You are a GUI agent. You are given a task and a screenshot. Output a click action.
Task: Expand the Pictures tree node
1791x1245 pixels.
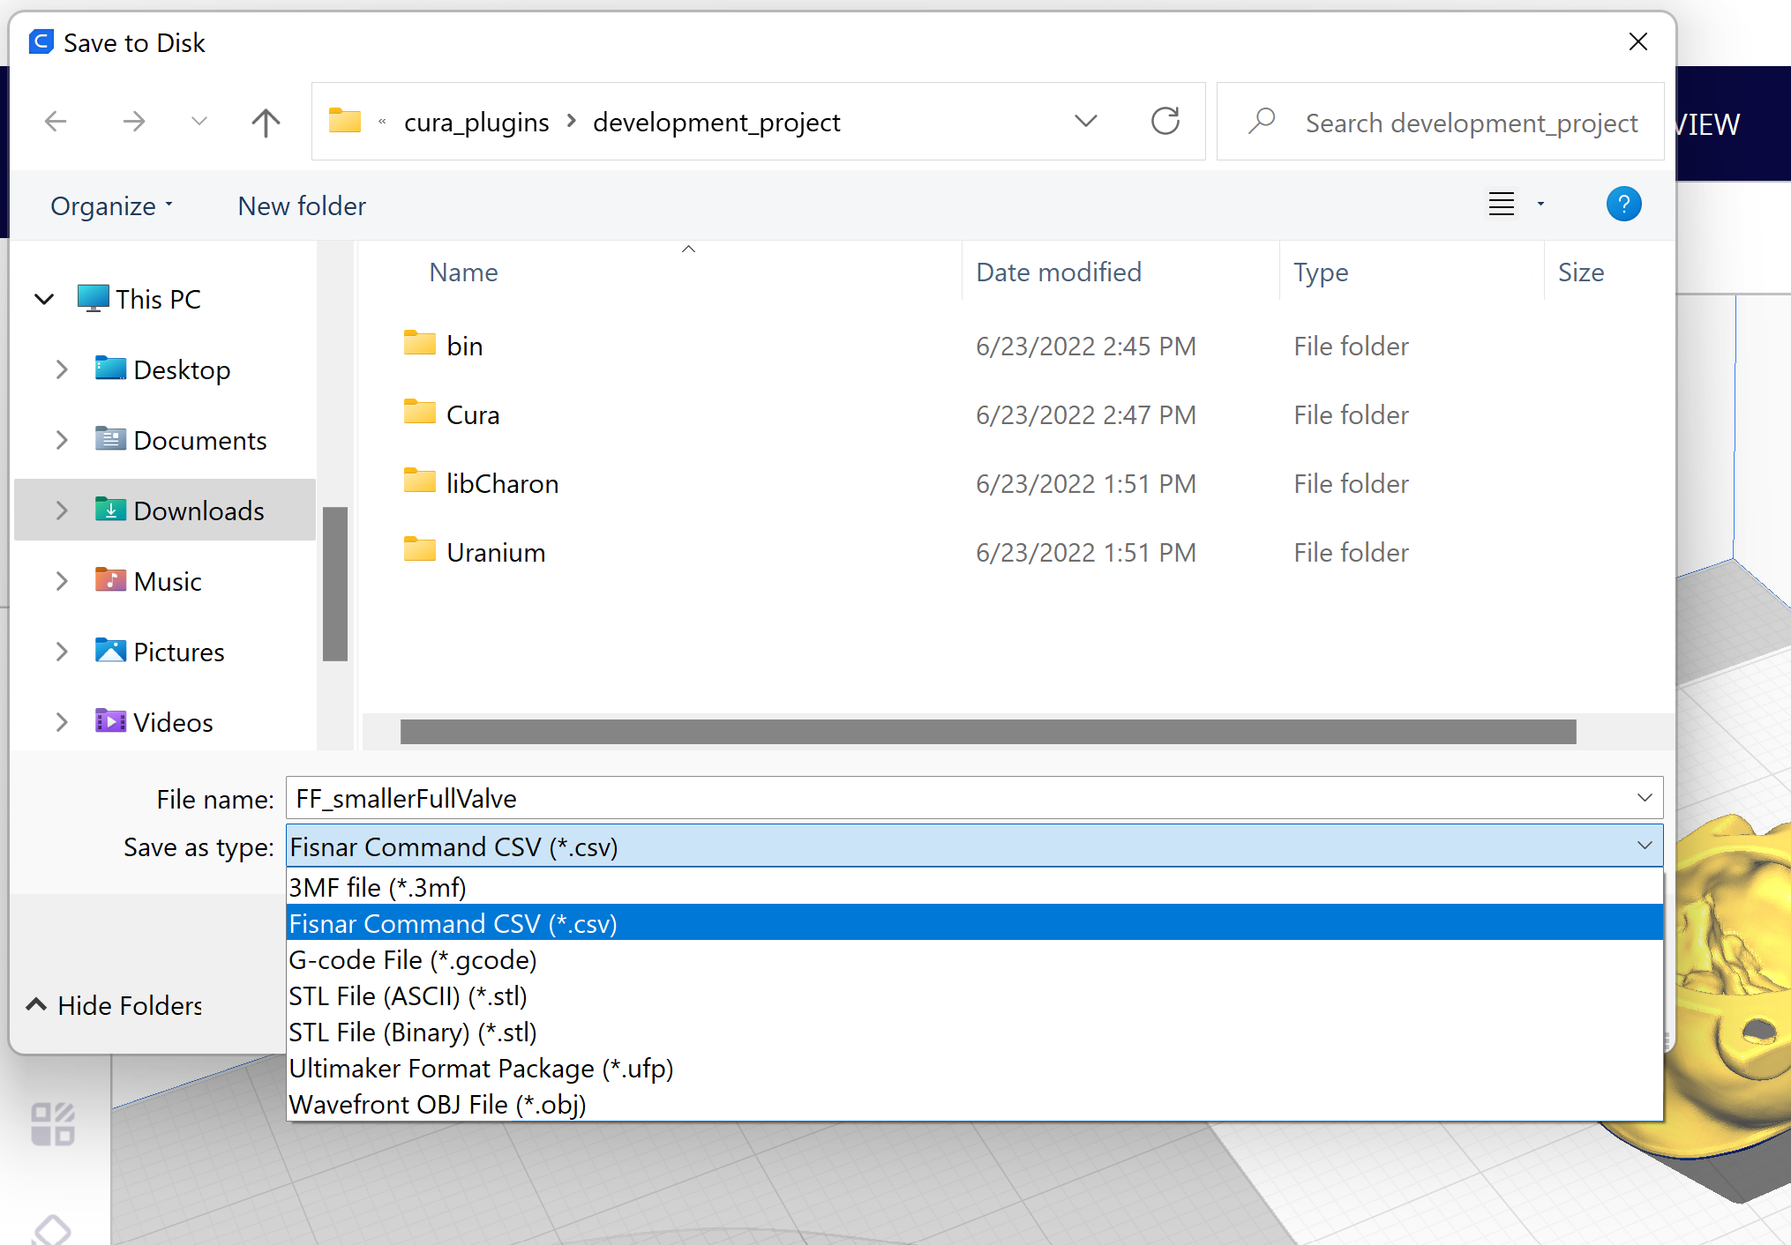(61, 652)
